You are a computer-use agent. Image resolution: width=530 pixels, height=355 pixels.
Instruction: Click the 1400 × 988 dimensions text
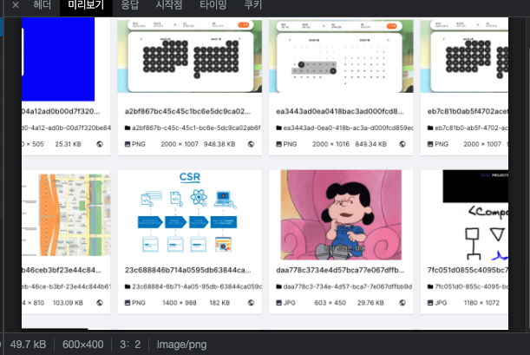coord(180,303)
